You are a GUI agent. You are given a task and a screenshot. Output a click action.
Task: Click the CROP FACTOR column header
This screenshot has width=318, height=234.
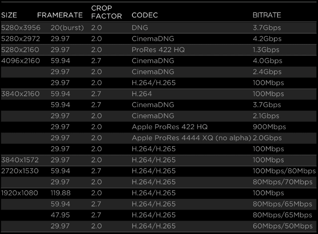107,12
